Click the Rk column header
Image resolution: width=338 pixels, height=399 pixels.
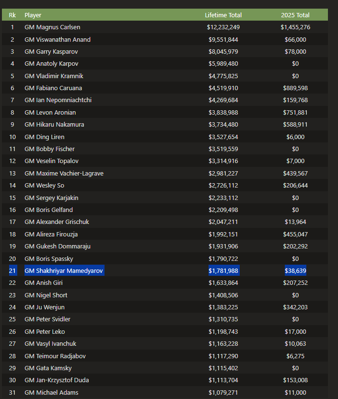click(12, 15)
